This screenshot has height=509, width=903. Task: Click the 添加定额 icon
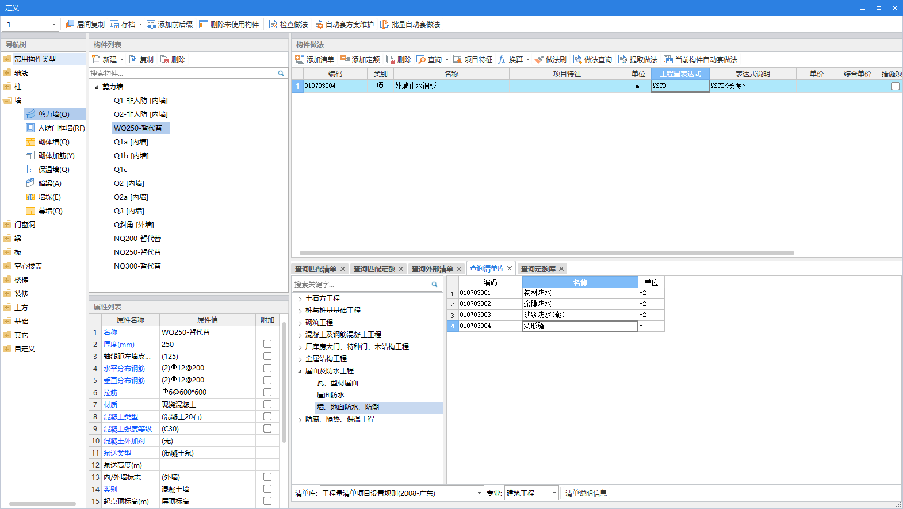coord(345,59)
